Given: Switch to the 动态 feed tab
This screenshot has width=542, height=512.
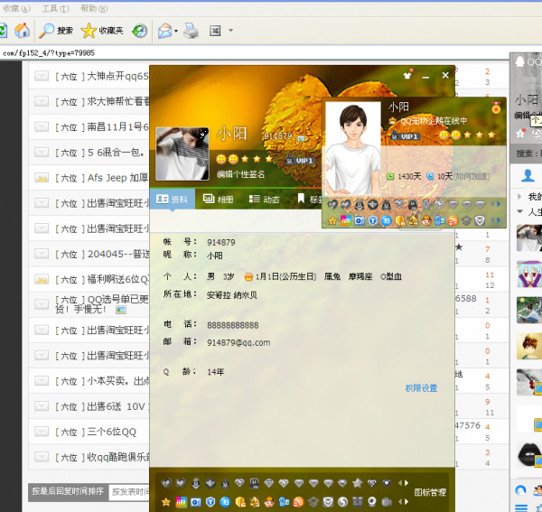Looking at the screenshot, I should pos(264,199).
